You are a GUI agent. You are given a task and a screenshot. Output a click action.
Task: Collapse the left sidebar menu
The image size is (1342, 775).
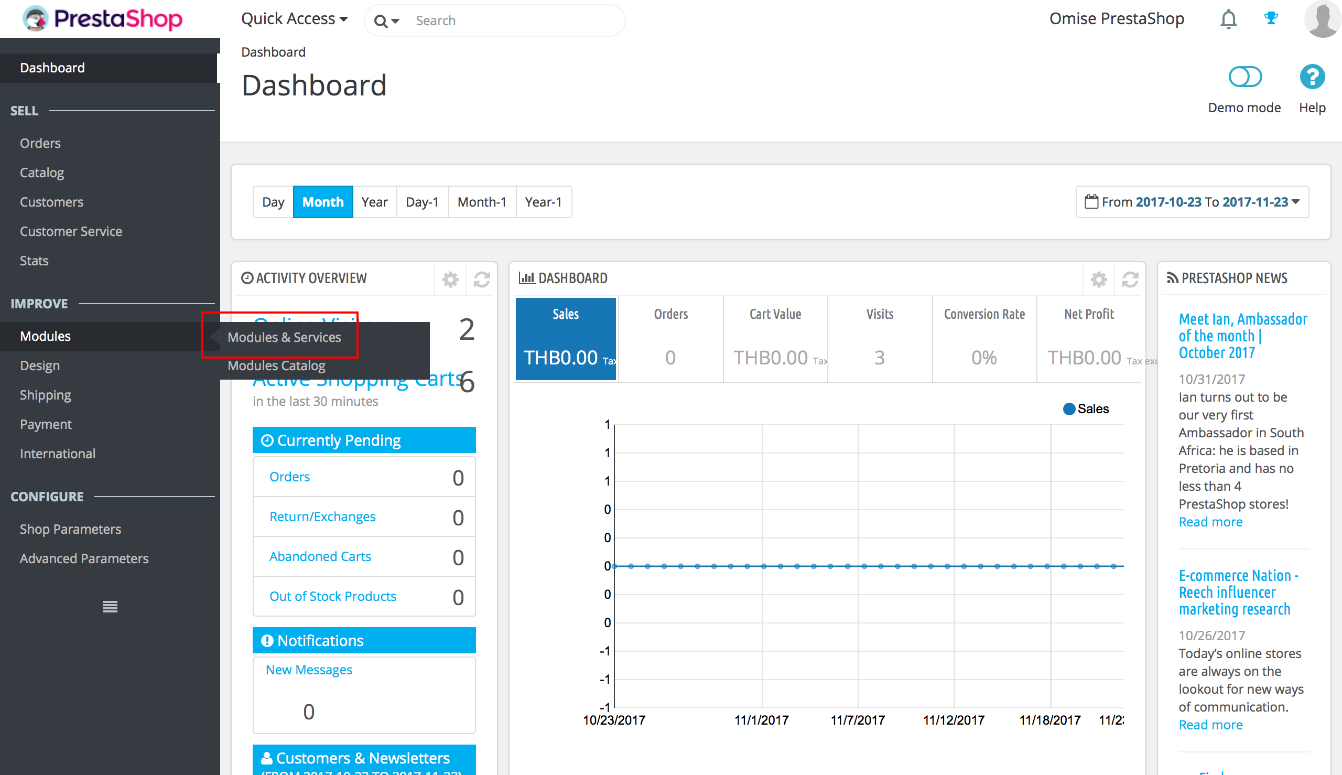tap(109, 606)
